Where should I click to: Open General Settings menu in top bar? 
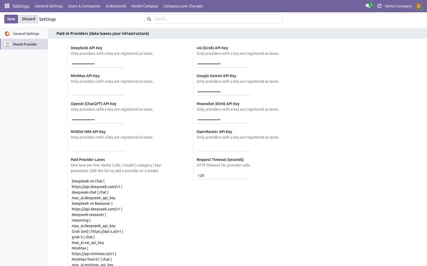click(49, 6)
